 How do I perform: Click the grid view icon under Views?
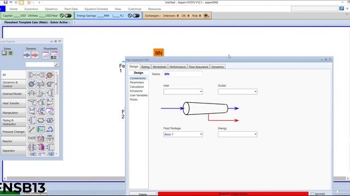[x=10, y=53]
